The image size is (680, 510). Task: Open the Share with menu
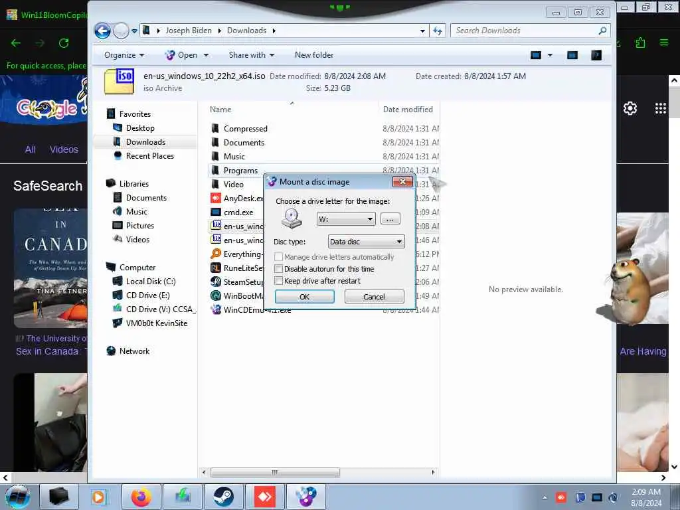click(x=252, y=55)
